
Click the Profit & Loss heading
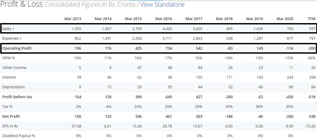click(x=21, y=5)
